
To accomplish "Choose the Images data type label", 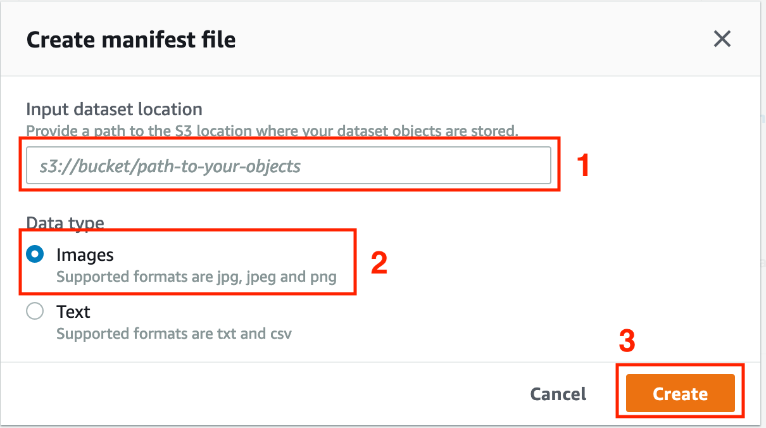I will pyautogui.click(x=85, y=255).
